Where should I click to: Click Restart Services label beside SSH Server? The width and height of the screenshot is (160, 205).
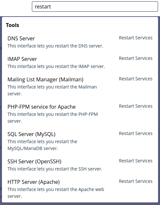coord(136,161)
